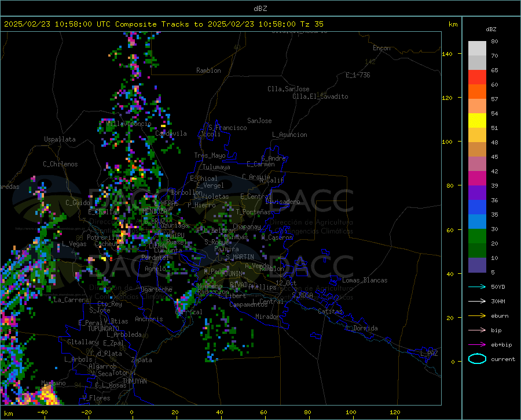The width and height of the screenshot is (521, 420).
Task: Click the cyan 50YD arrow icon
Action: 477,287
